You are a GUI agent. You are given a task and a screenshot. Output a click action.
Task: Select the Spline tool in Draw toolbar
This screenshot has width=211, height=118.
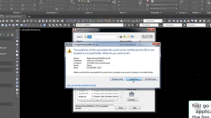tap(17, 58)
